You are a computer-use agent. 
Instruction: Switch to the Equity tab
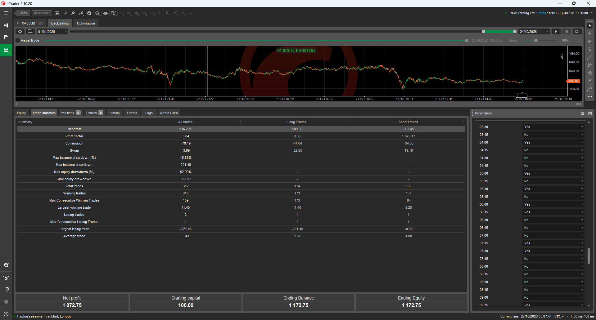click(x=22, y=113)
